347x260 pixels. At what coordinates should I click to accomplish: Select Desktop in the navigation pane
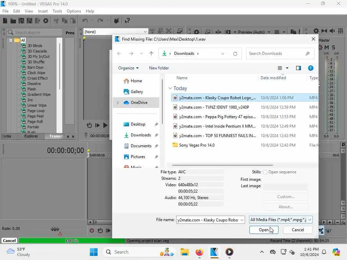click(138, 124)
